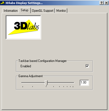The image size is (109, 111).
Task: Click the leftmost tick mark under the gamma slider
Action: point(23,87)
